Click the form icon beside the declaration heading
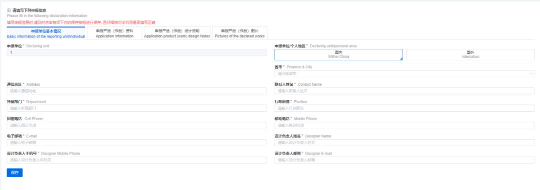The image size is (540, 190). pyautogui.click(x=8, y=10)
